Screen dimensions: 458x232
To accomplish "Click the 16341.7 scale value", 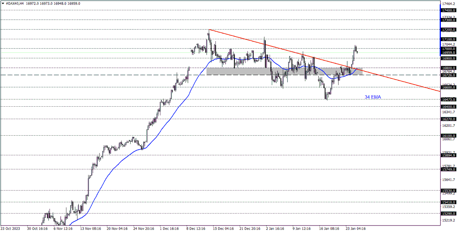I will 448,112.
